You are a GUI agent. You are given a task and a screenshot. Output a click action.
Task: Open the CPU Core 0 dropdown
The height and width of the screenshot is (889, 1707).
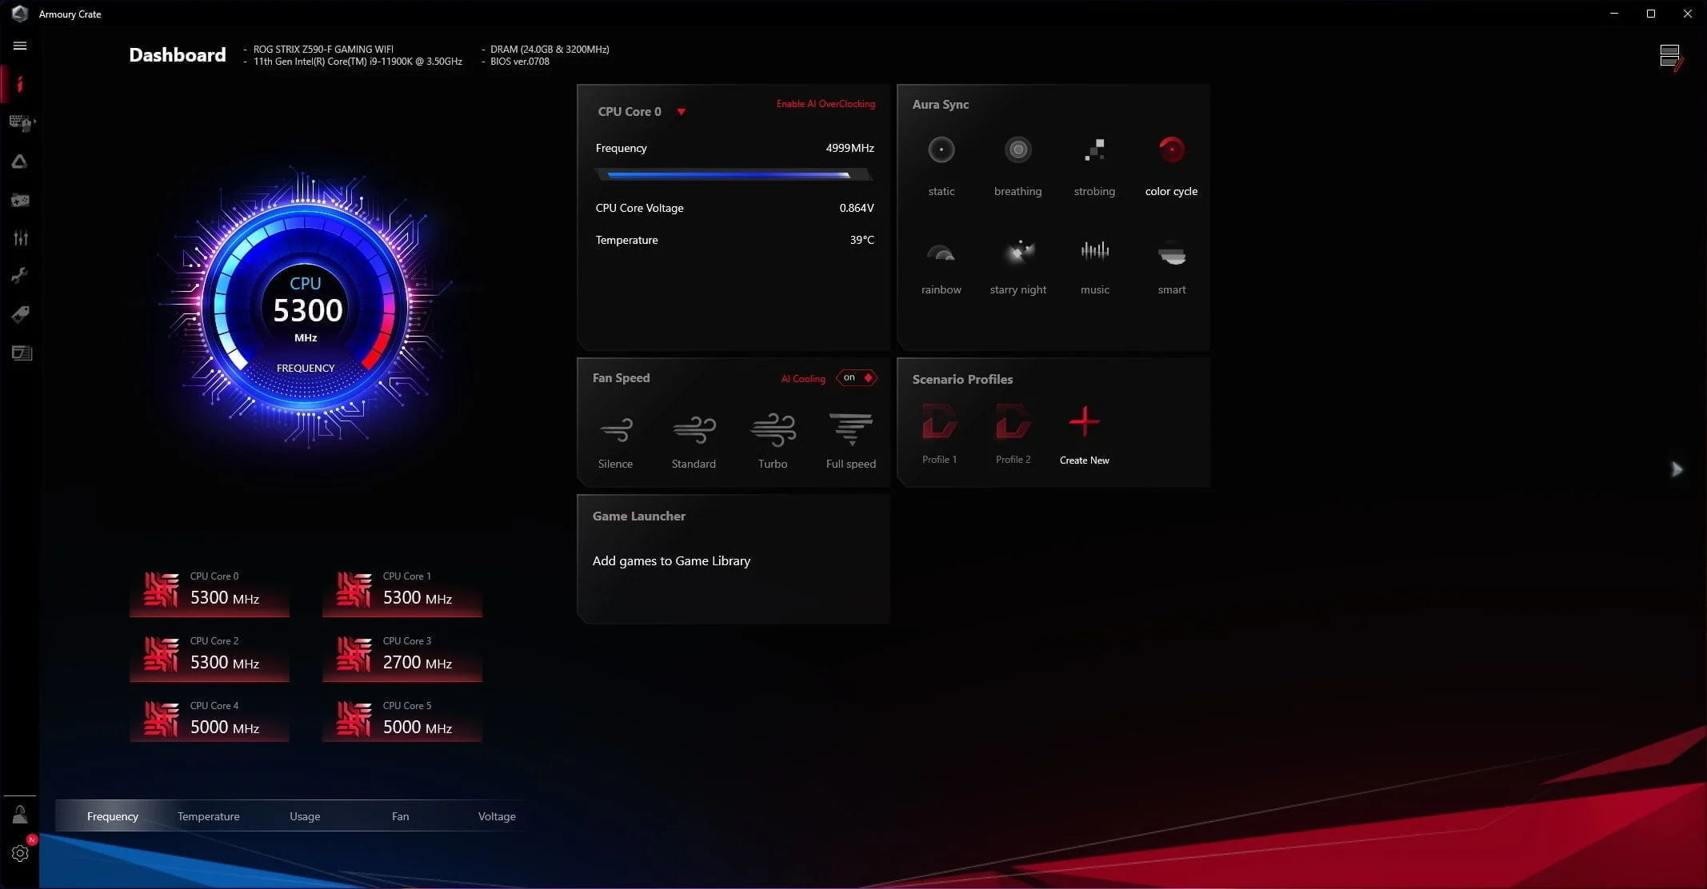[x=682, y=112]
